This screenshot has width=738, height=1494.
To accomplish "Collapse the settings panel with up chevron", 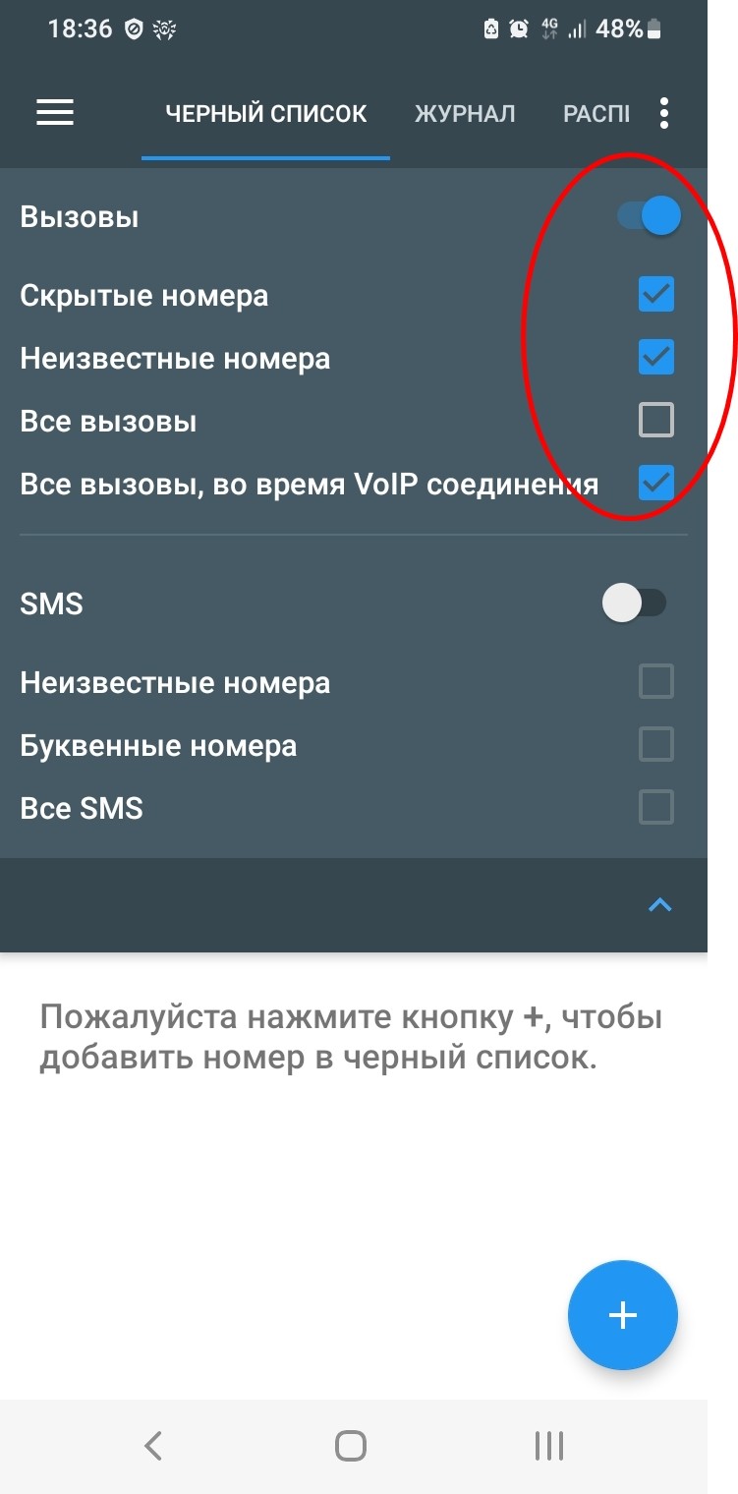I will (x=660, y=905).
